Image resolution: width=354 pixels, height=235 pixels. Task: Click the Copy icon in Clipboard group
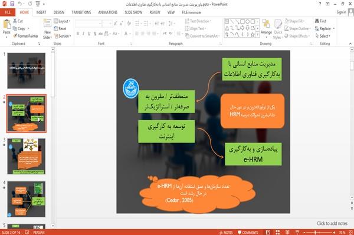(x=15, y=29)
